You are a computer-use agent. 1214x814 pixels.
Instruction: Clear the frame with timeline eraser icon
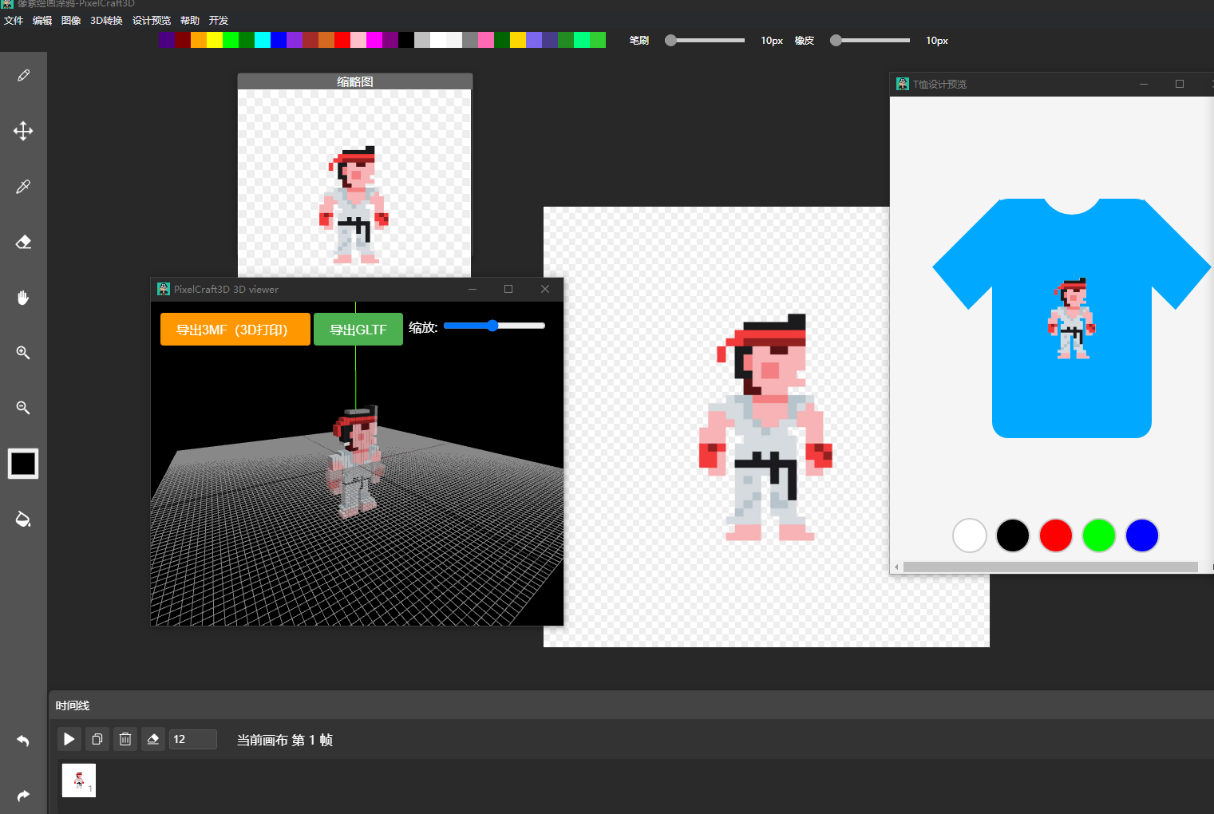click(x=153, y=739)
